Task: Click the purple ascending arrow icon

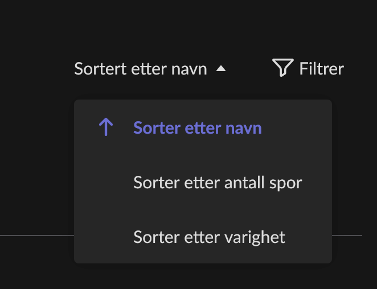Action: (x=106, y=127)
